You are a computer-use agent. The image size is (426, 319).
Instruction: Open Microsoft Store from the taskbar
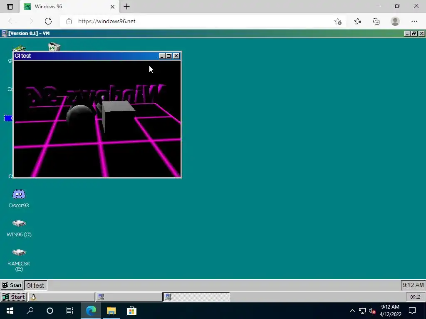[131, 311]
